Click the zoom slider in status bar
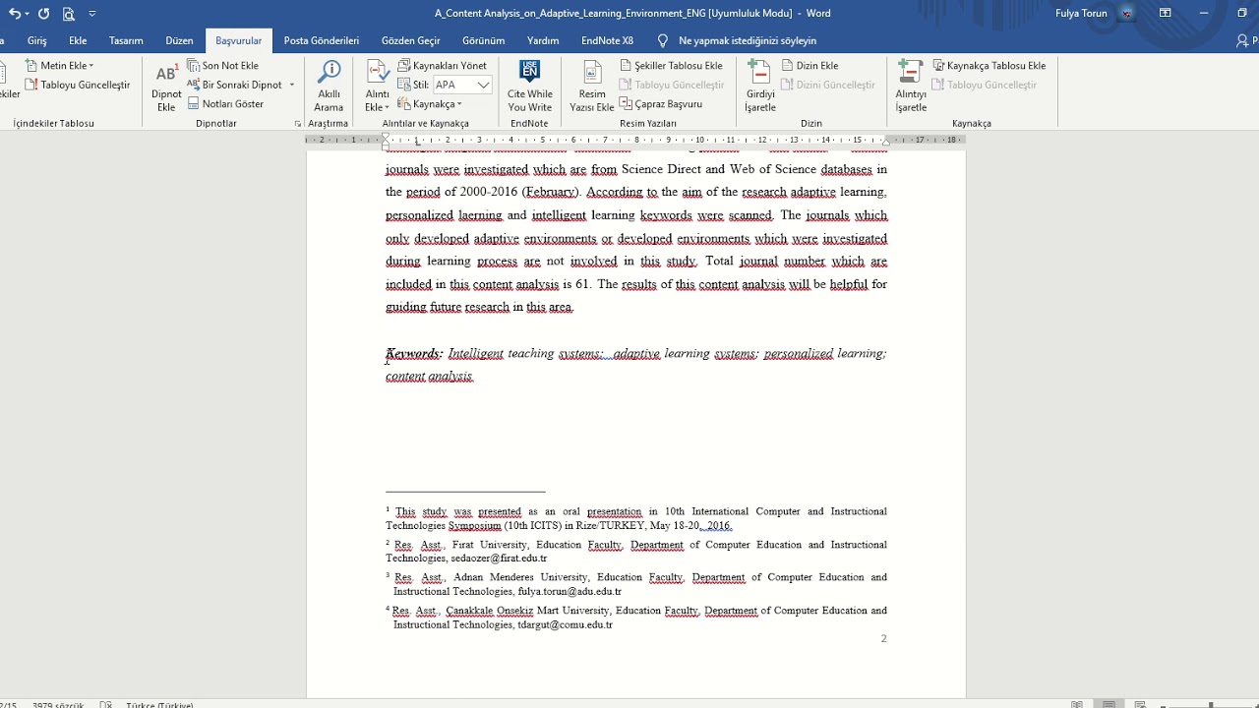The width and height of the screenshot is (1259, 708). pos(1212,704)
